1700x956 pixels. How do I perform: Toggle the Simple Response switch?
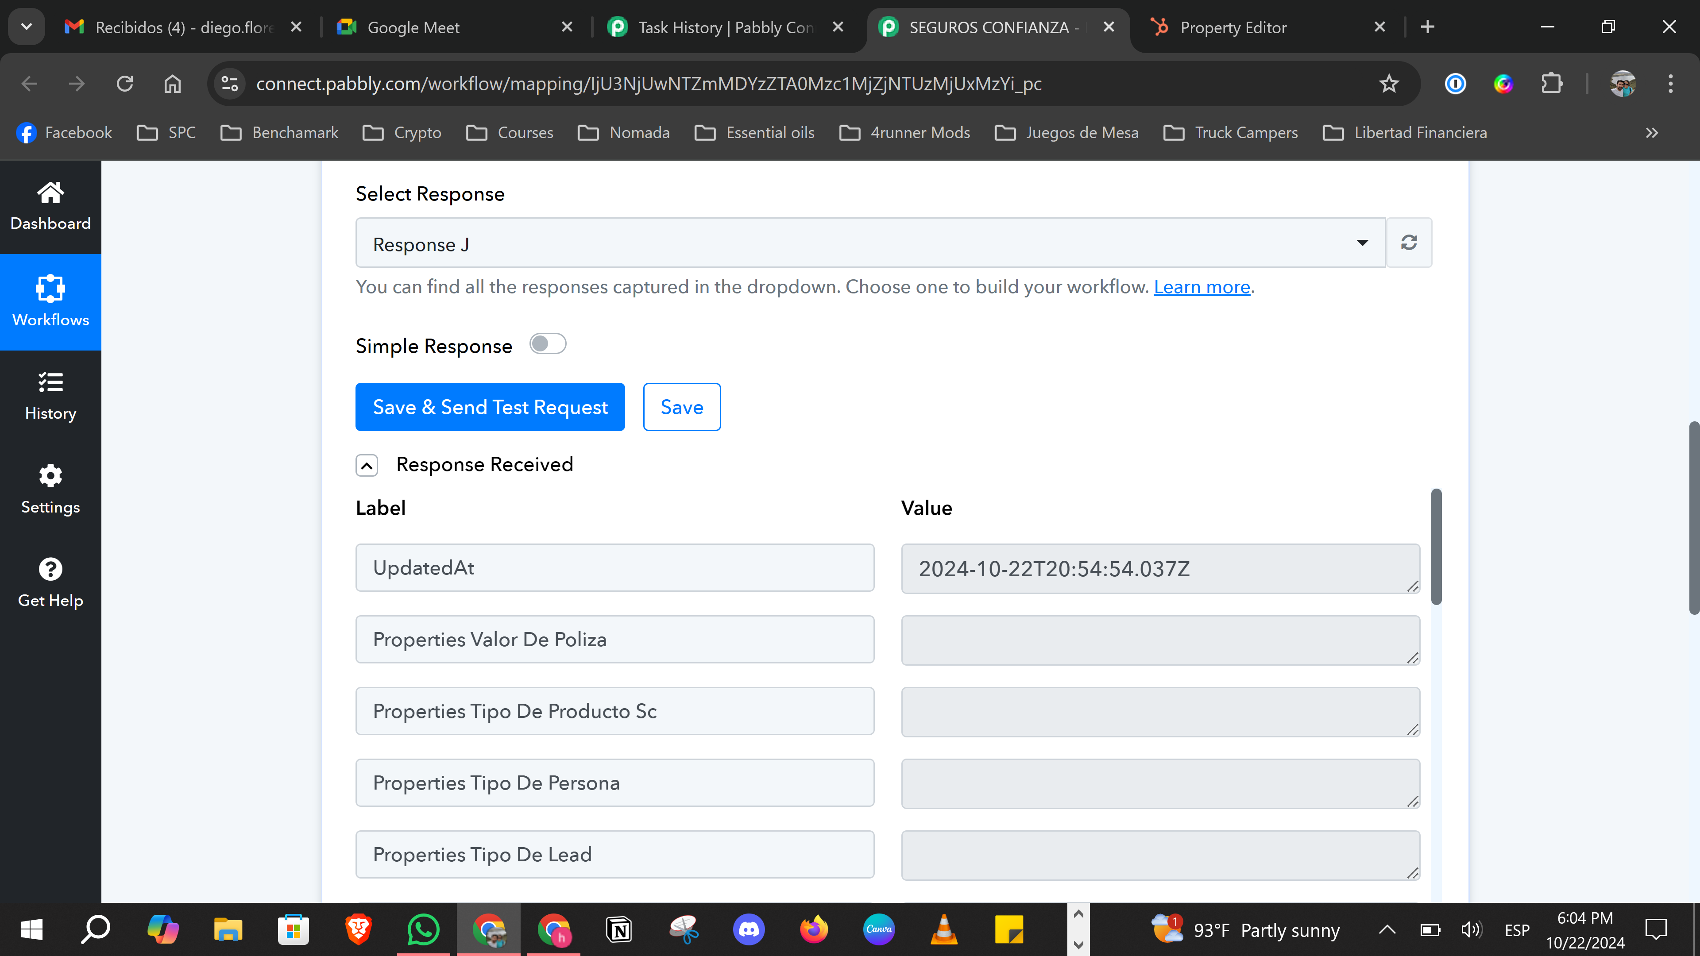[548, 344]
